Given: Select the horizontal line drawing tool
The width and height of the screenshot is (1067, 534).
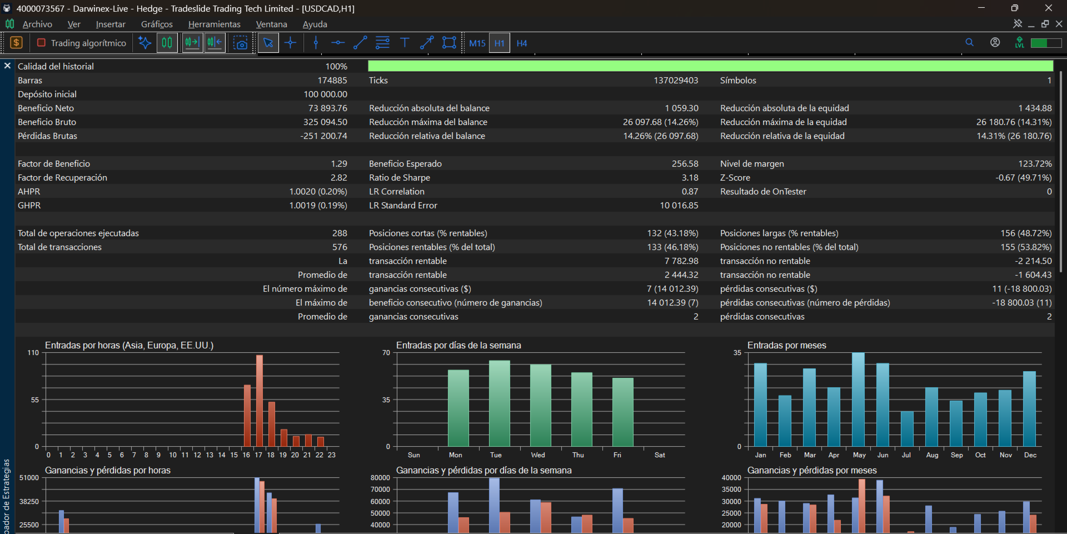Looking at the screenshot, I should pyautogui.click(x=338, y=43).
